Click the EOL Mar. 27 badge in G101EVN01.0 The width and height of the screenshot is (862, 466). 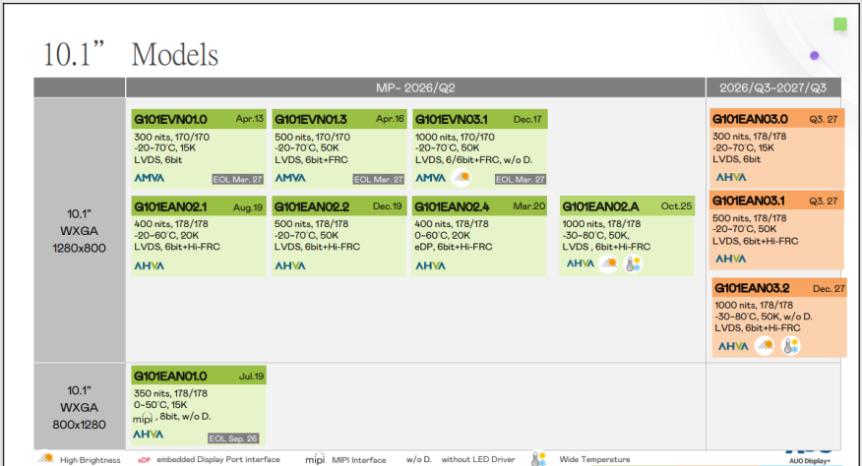click(237, 179)
